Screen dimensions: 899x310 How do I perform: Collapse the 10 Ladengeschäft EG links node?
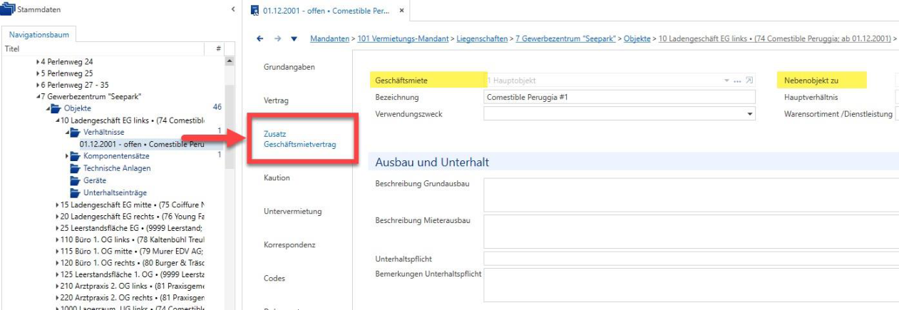tap(58, 120)
